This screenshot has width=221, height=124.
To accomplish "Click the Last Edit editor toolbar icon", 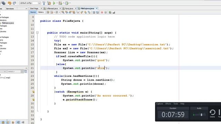I will pos(48,12).
